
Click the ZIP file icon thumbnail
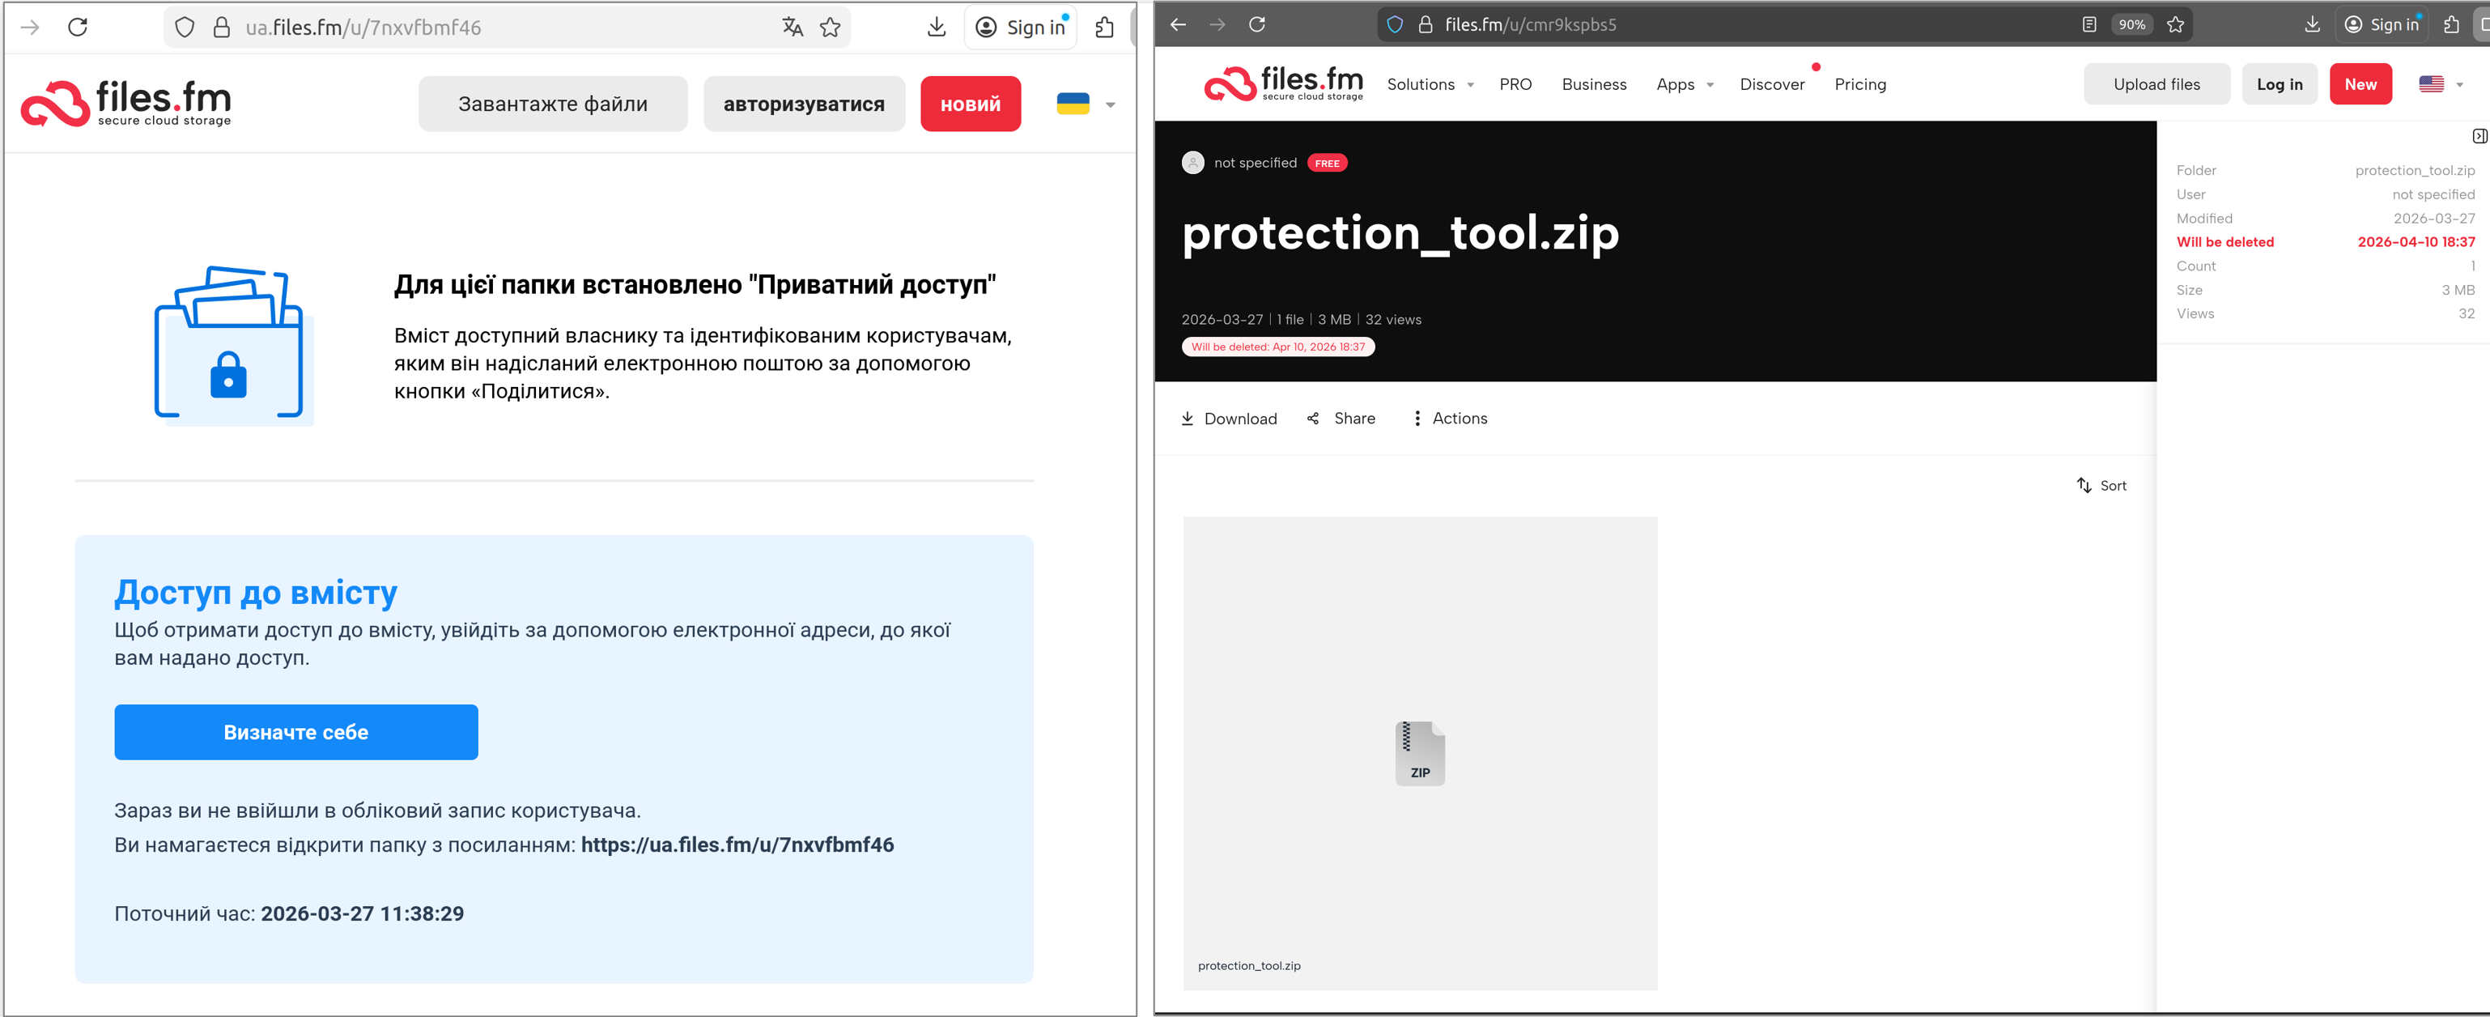(x=1419, y=753)
